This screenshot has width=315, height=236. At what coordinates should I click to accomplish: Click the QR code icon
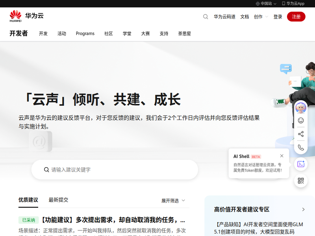coord(301,181)
